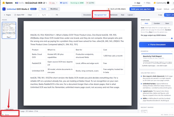The width and height of the screenshot is (174, 117).
Task: Click the Copy button
Action: [x=160, y=15]
